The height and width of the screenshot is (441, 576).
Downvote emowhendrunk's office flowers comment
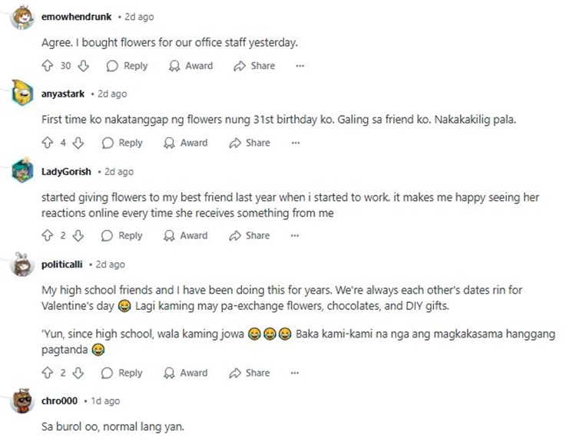point(84,66)
